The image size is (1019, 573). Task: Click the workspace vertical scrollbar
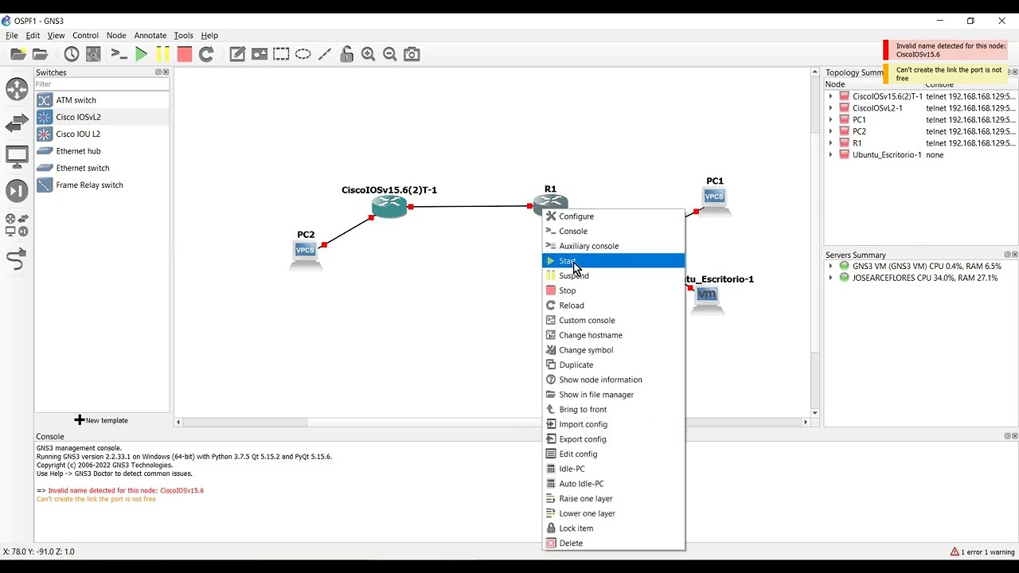point(814,243)
